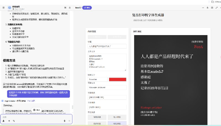Viewport: 221px width, 126px height.
Task: Click the icon left of chat share
Action: (x=65, y=8)
